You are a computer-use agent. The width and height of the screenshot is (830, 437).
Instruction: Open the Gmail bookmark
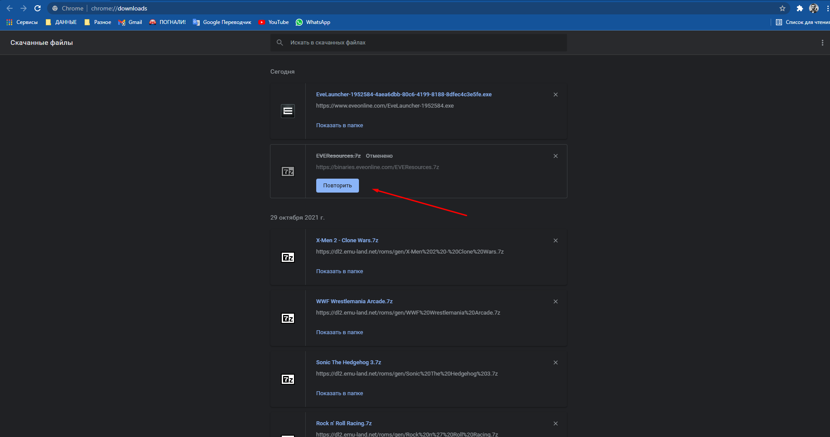click(130, 22)
